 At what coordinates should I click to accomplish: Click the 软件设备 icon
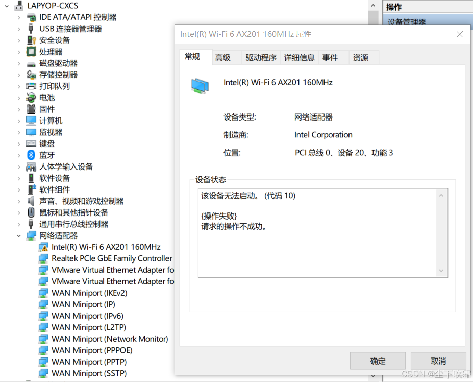click(31, 178)
